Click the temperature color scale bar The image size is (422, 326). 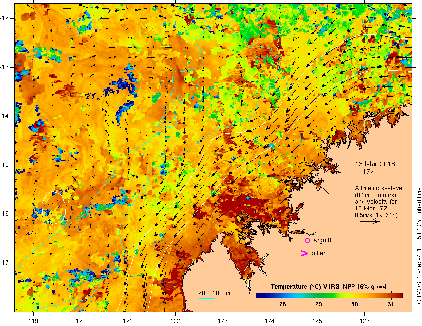pyautogui.click(x=329, y=296)
